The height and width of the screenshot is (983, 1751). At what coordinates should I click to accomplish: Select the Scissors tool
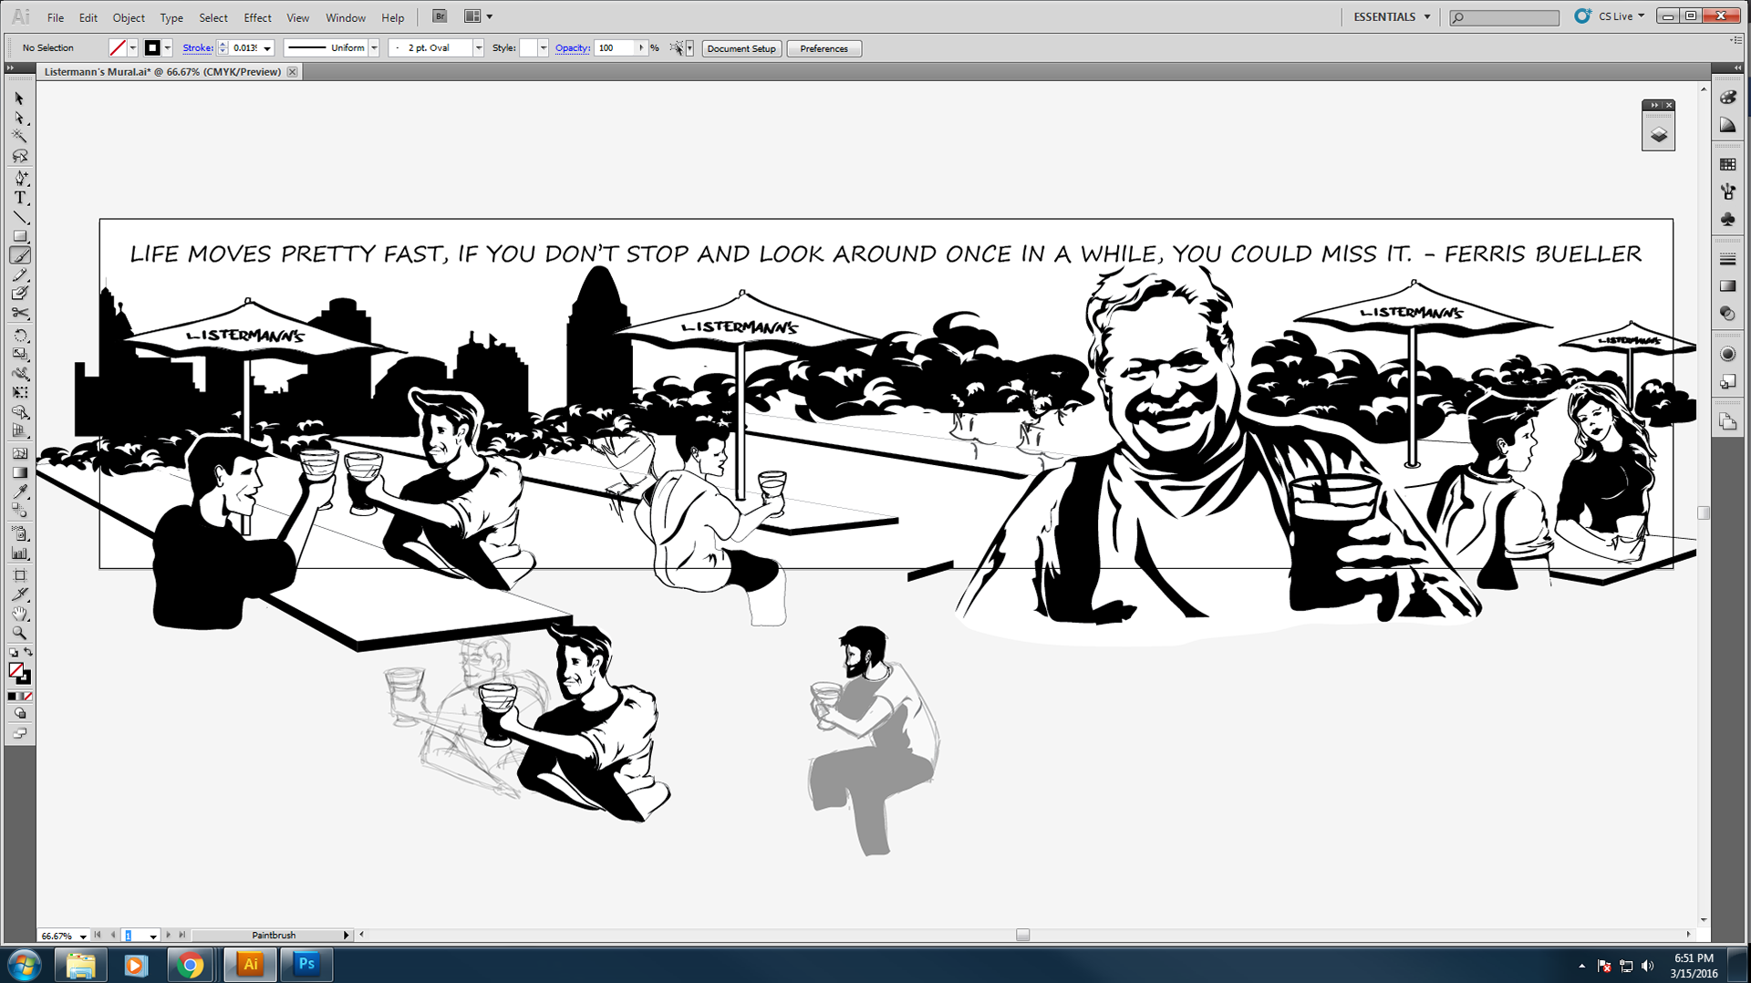tap(19, 313)
